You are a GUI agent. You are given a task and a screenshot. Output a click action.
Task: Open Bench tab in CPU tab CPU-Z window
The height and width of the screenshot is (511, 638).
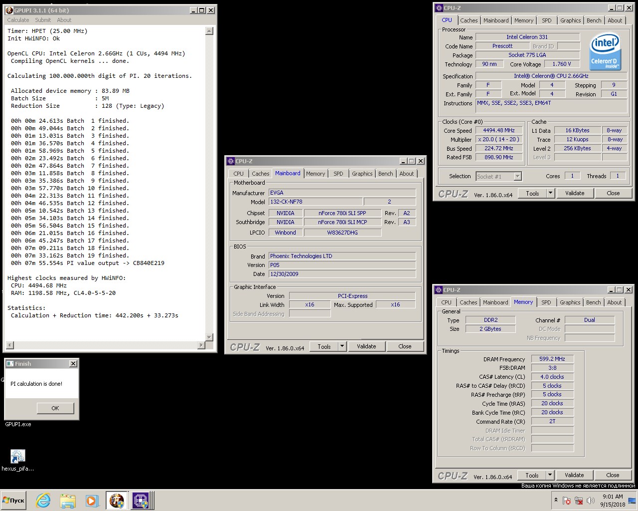coord(594,20)
